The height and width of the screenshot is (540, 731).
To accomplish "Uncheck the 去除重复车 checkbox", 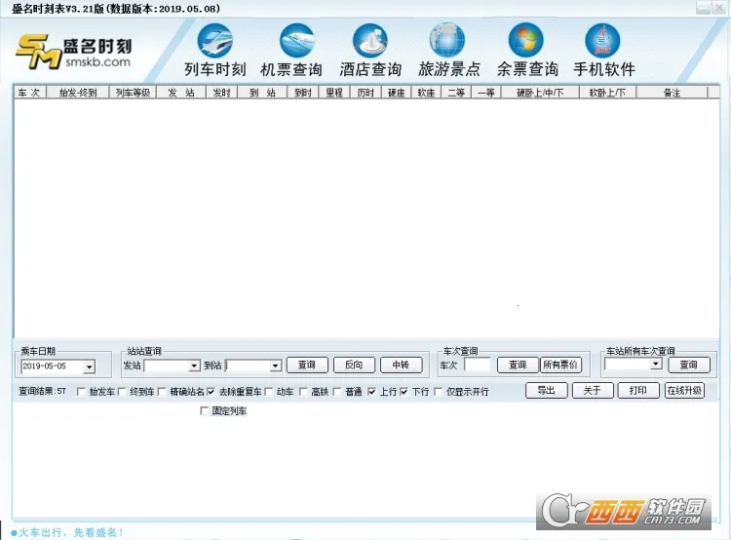I will pyautogui.click(x=211, y=392).
